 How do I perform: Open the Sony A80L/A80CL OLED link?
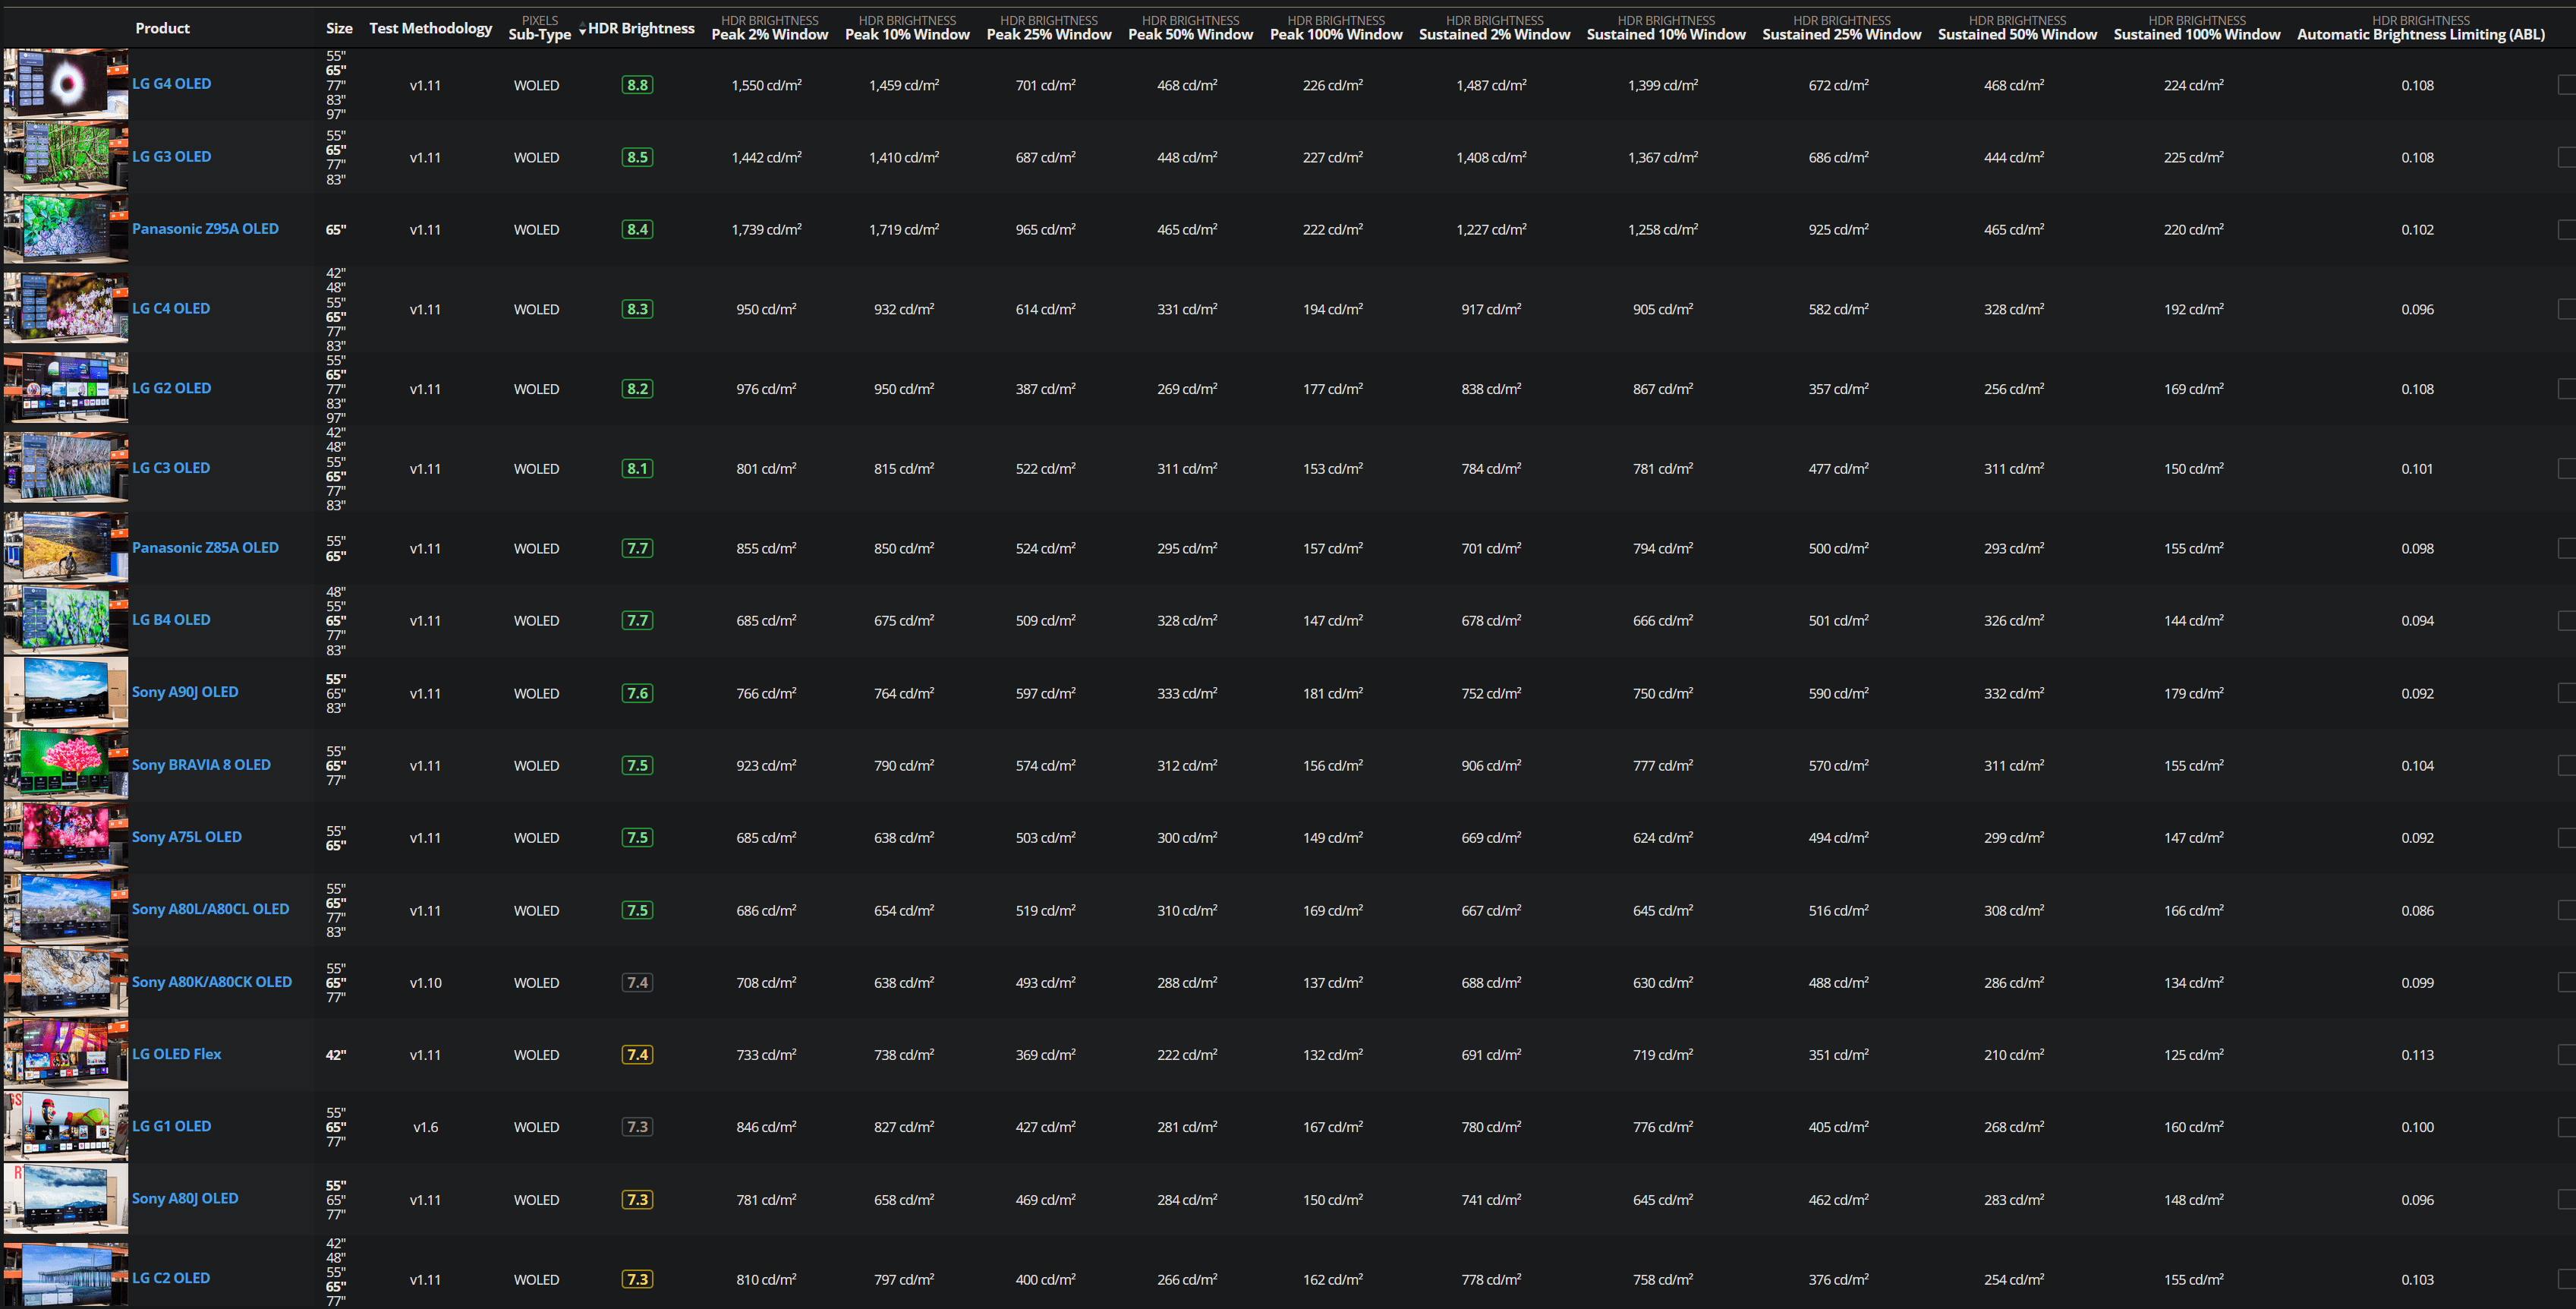click(210, 909)
